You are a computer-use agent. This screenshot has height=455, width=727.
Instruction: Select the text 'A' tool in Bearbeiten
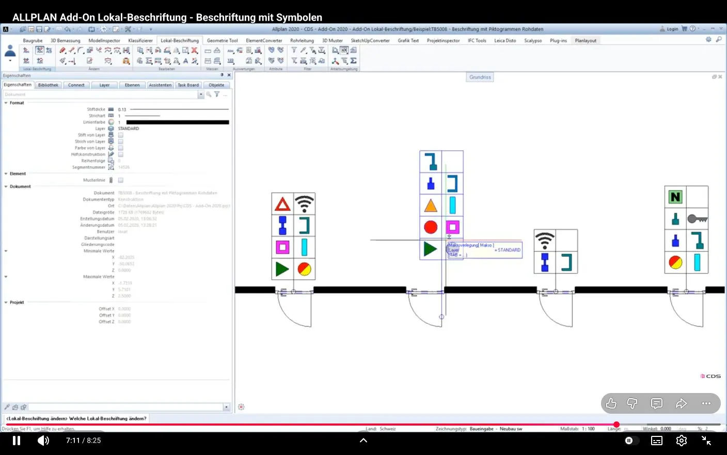185,61
